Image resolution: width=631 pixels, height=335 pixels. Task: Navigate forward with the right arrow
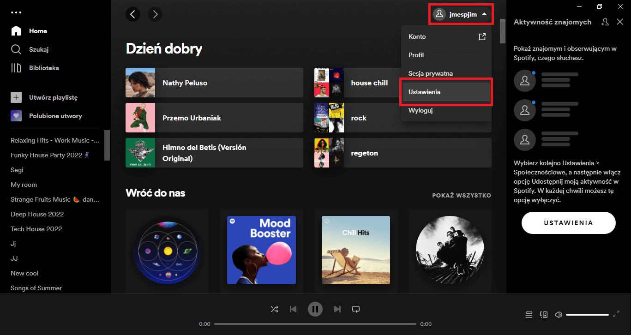tap(155, 14)
